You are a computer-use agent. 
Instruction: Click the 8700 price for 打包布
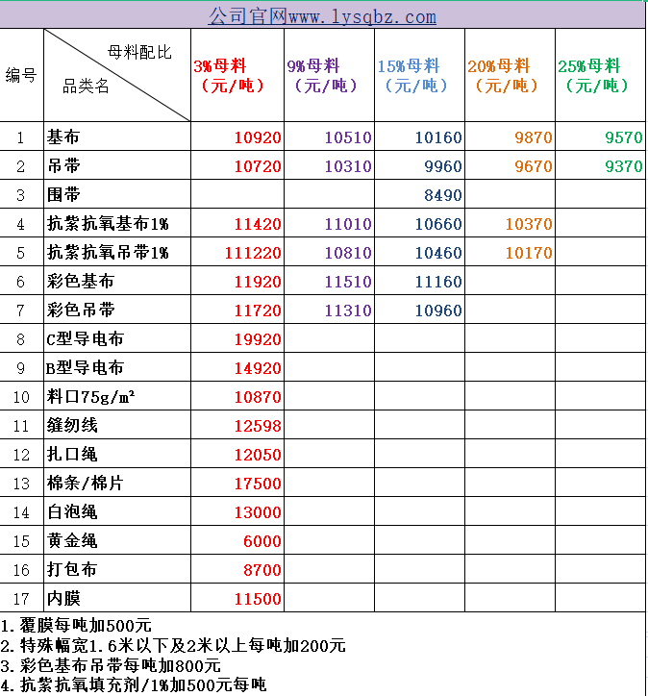point(237,569)
